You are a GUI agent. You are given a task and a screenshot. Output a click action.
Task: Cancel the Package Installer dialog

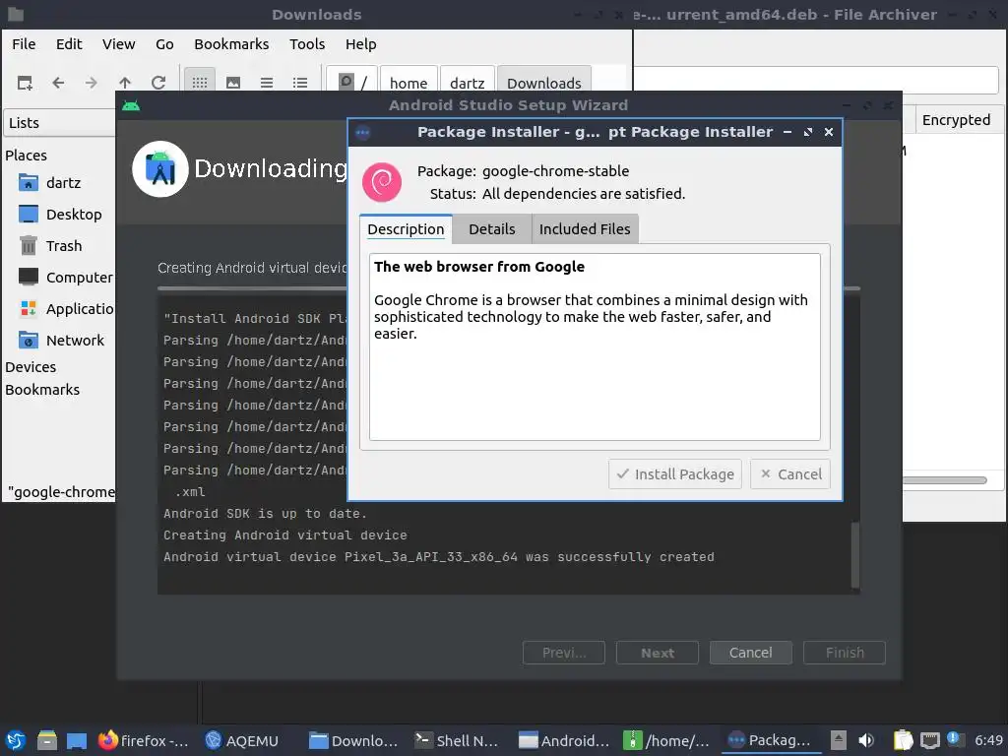pyautogui.click(x=790, y=474)
